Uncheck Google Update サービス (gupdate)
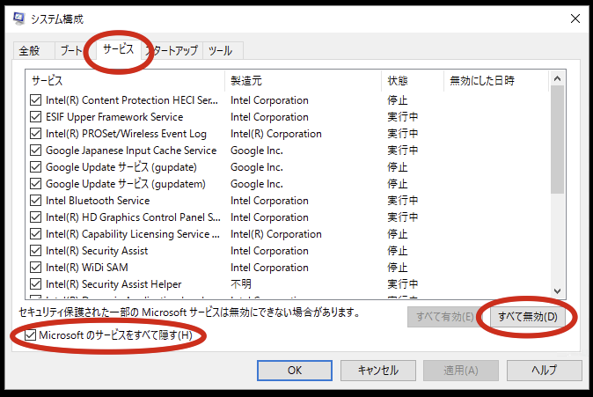 pyautogui.click(x=35, y=167)
